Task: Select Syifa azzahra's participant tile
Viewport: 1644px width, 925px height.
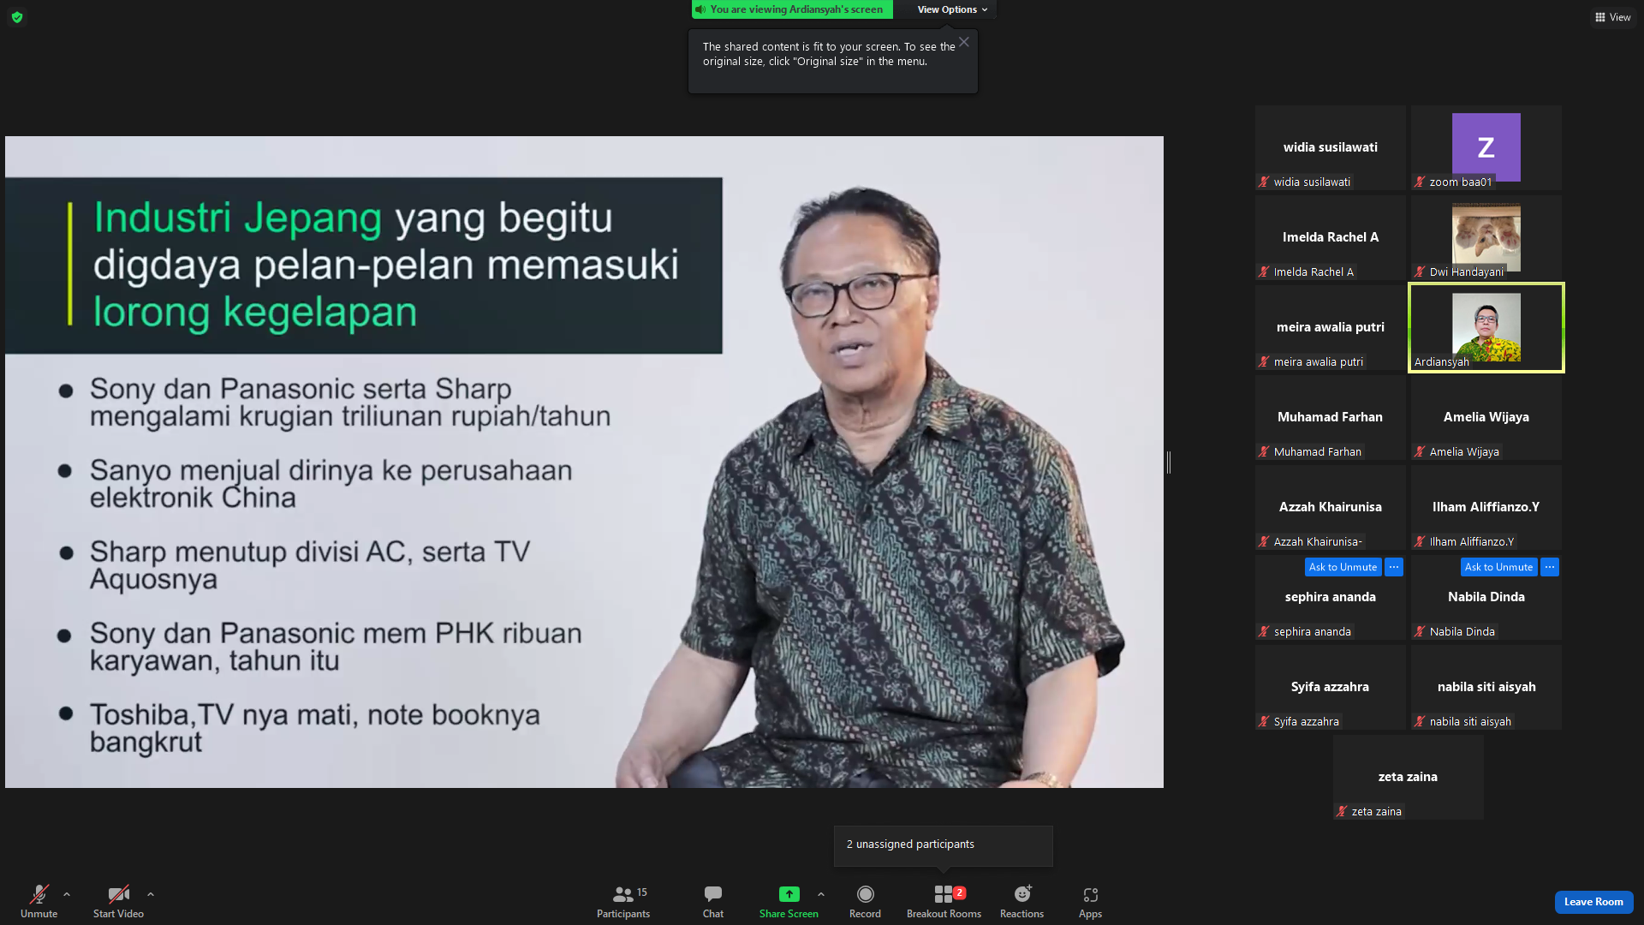Action: [x=1331, y=687]
